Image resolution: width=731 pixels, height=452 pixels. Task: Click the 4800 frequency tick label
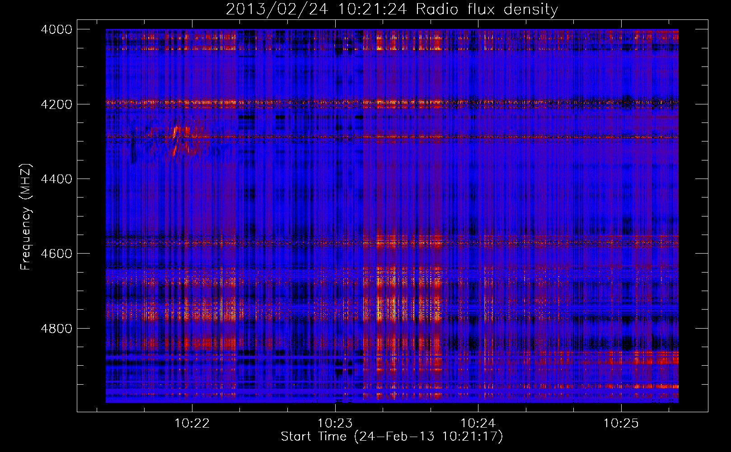click(56, 329)
